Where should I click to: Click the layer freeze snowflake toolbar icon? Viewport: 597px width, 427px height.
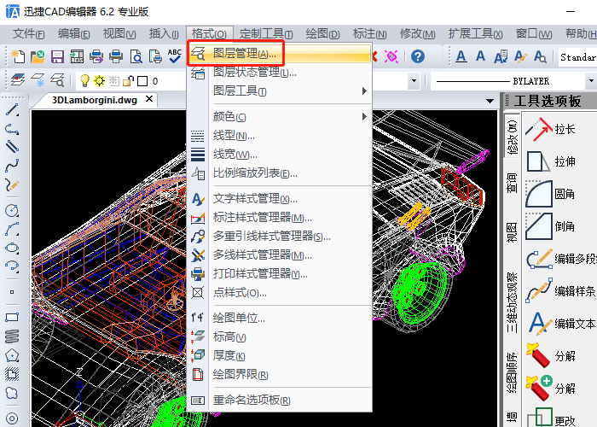(38, 80)
